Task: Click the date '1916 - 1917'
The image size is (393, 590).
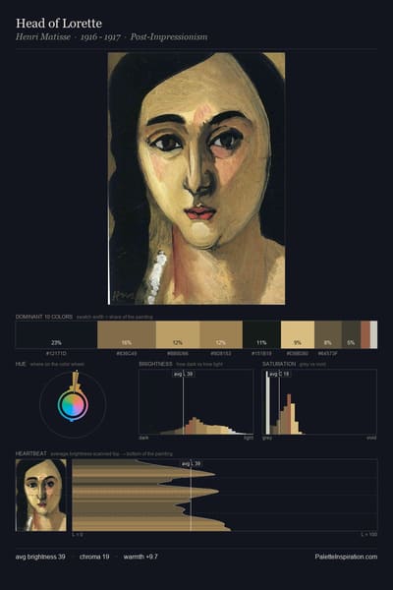Action: coord(100,37)
